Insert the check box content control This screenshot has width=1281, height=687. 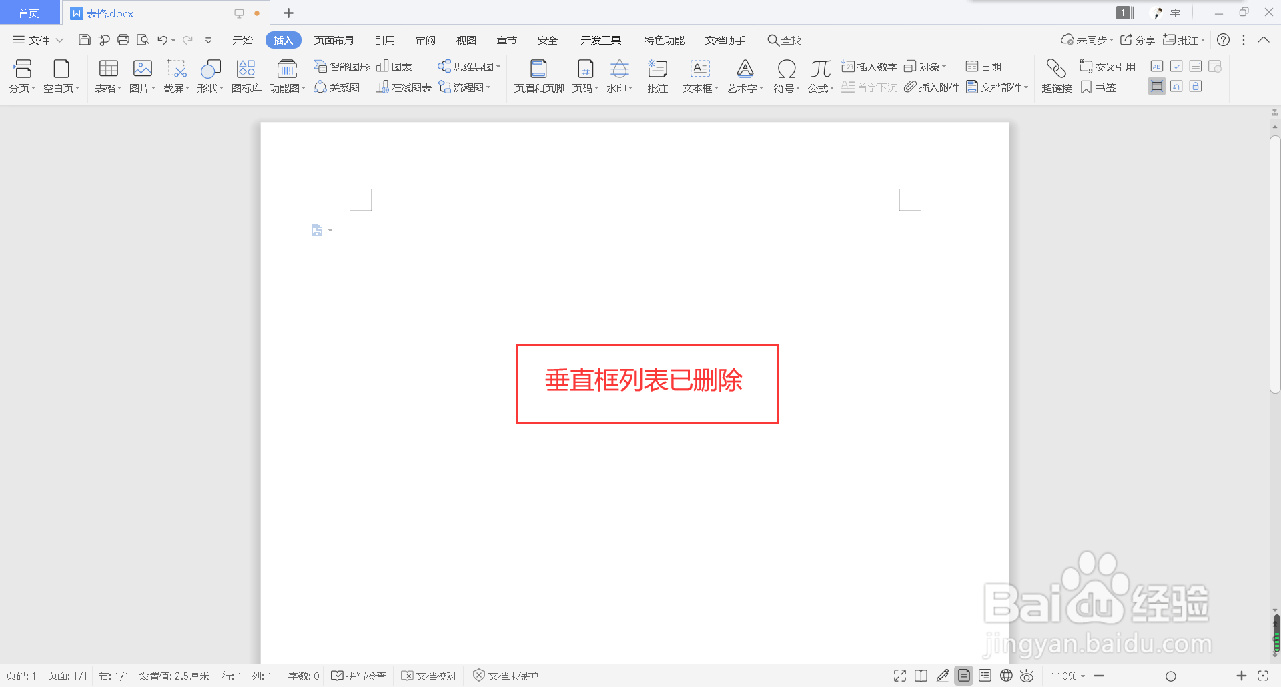[1176, 66]
